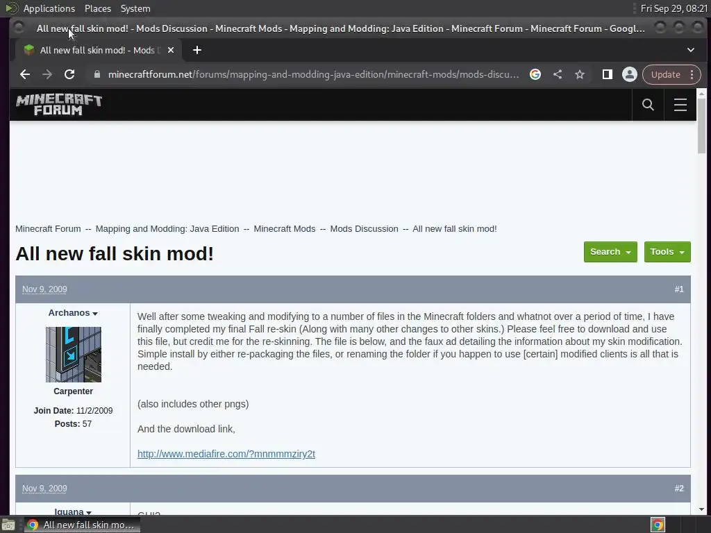711x533 pixels.
Task: Open the Chrome profile avatar icon
Action: pos(629,74)
